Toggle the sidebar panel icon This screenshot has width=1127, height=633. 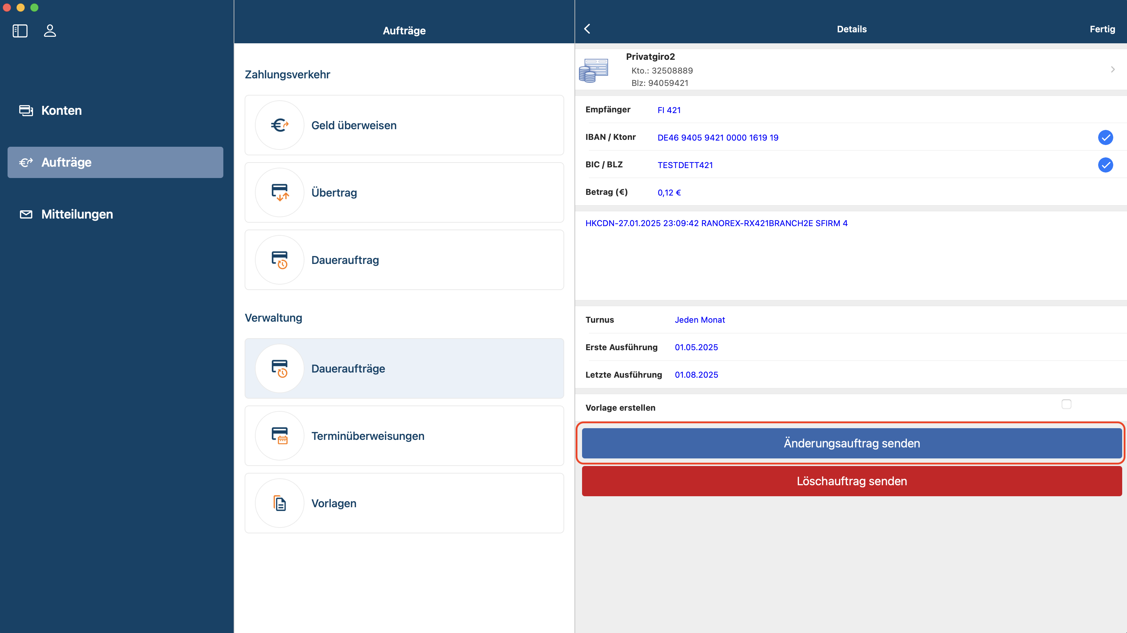(20, 31)
